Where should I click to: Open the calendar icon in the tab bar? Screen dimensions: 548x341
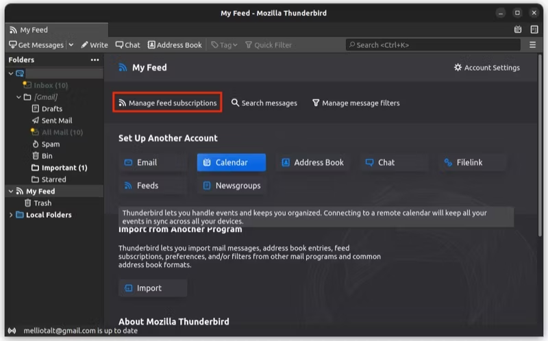tap(518, 29)
